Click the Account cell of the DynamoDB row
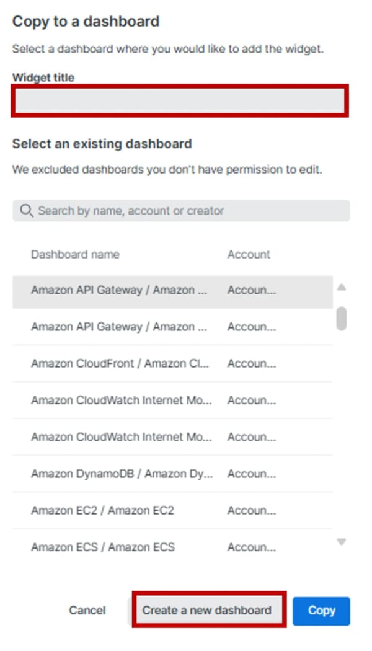 (252, 474)
